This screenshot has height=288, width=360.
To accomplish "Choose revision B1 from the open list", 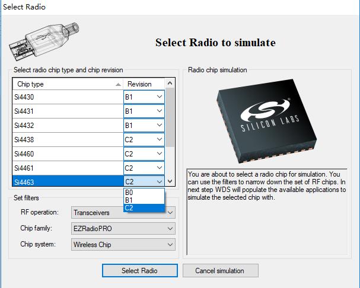I will click(144, 200).
